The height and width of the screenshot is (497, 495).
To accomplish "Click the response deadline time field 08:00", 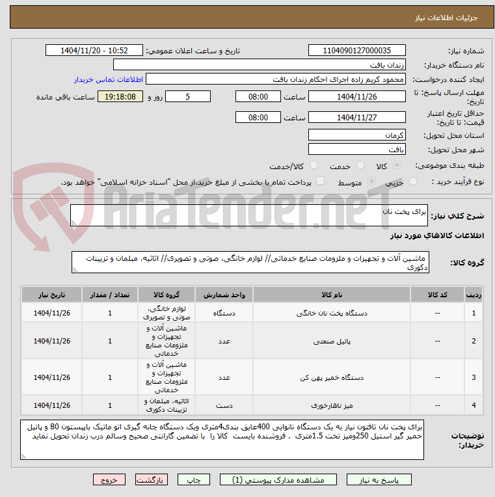I will tap(258, 97).
